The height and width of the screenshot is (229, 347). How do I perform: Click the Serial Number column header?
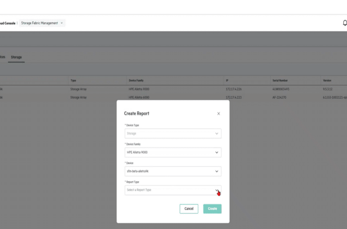(x=280, y=81)
